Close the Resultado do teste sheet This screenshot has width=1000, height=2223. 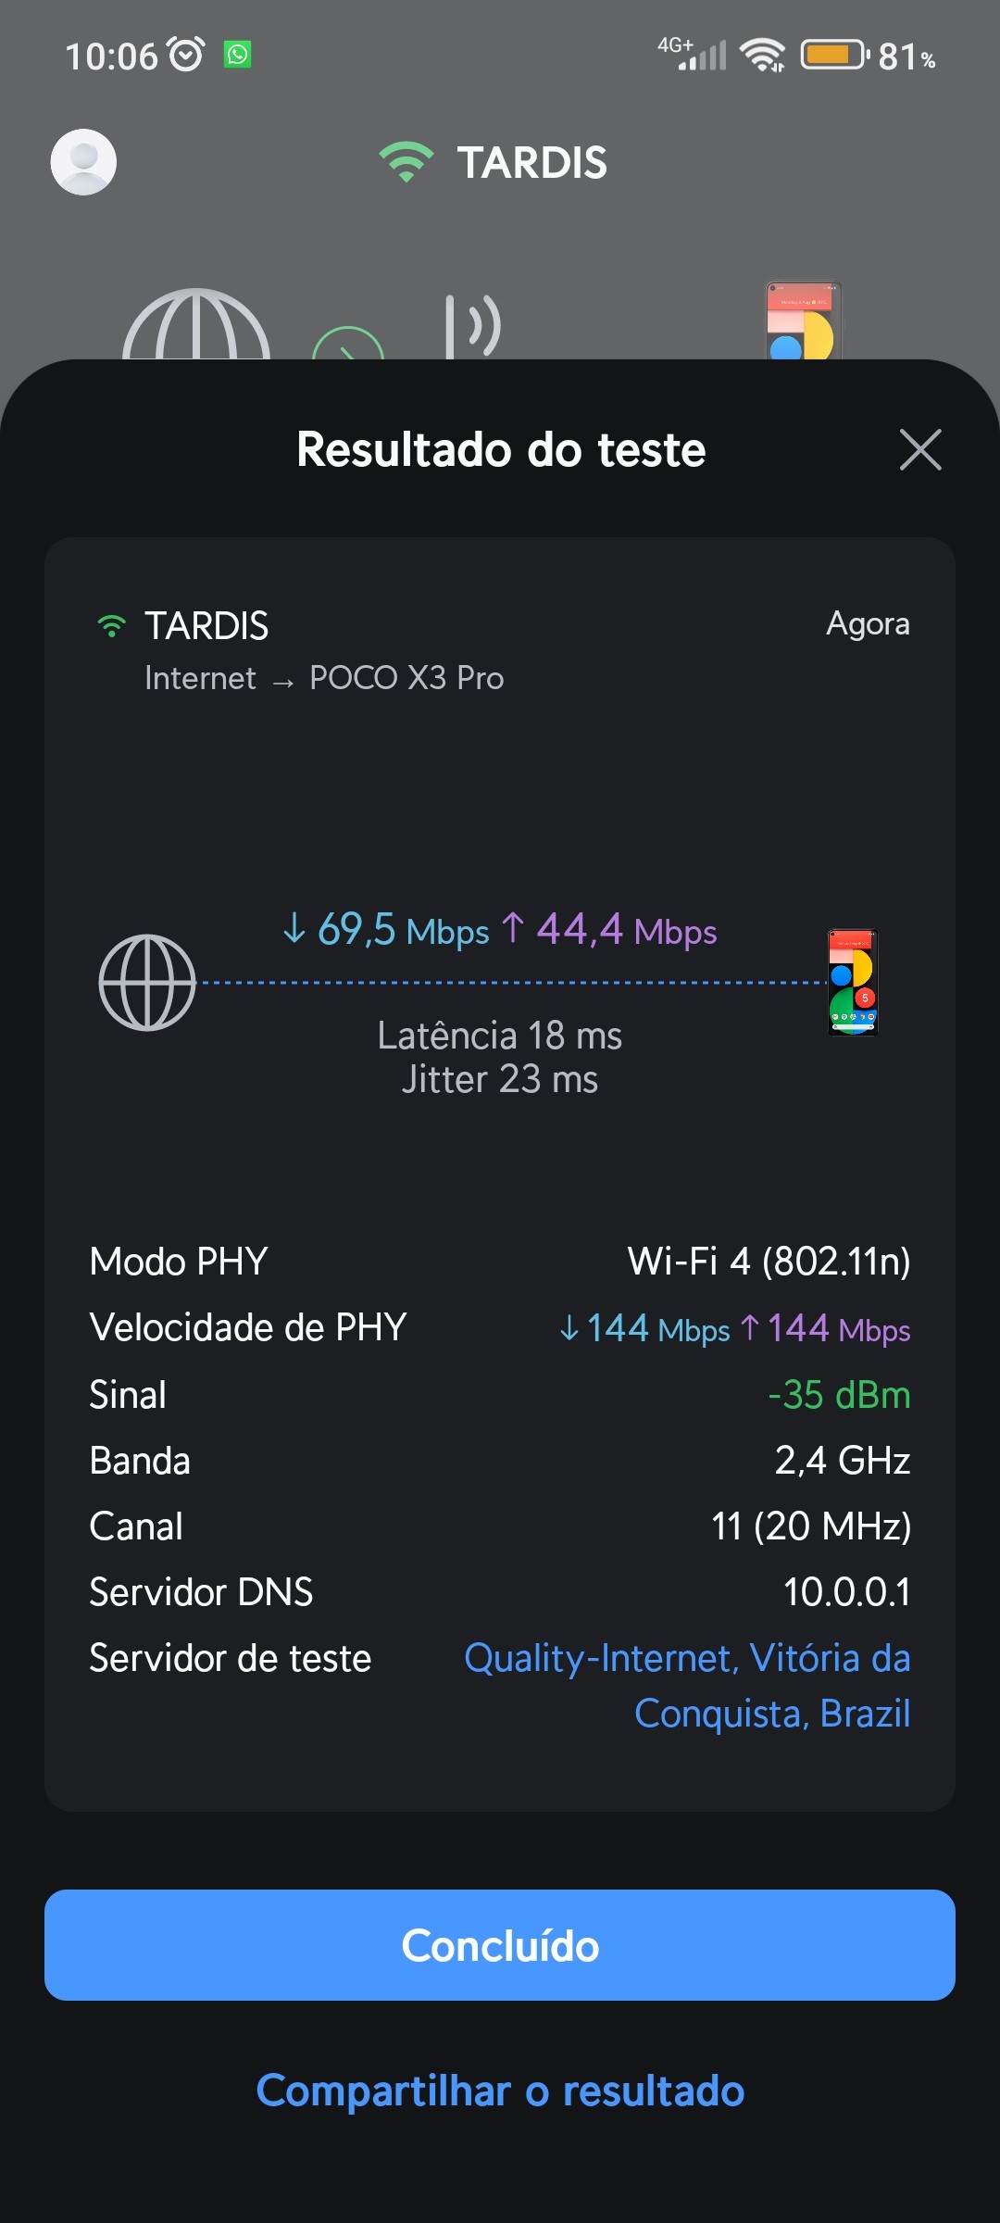point(920,450)
